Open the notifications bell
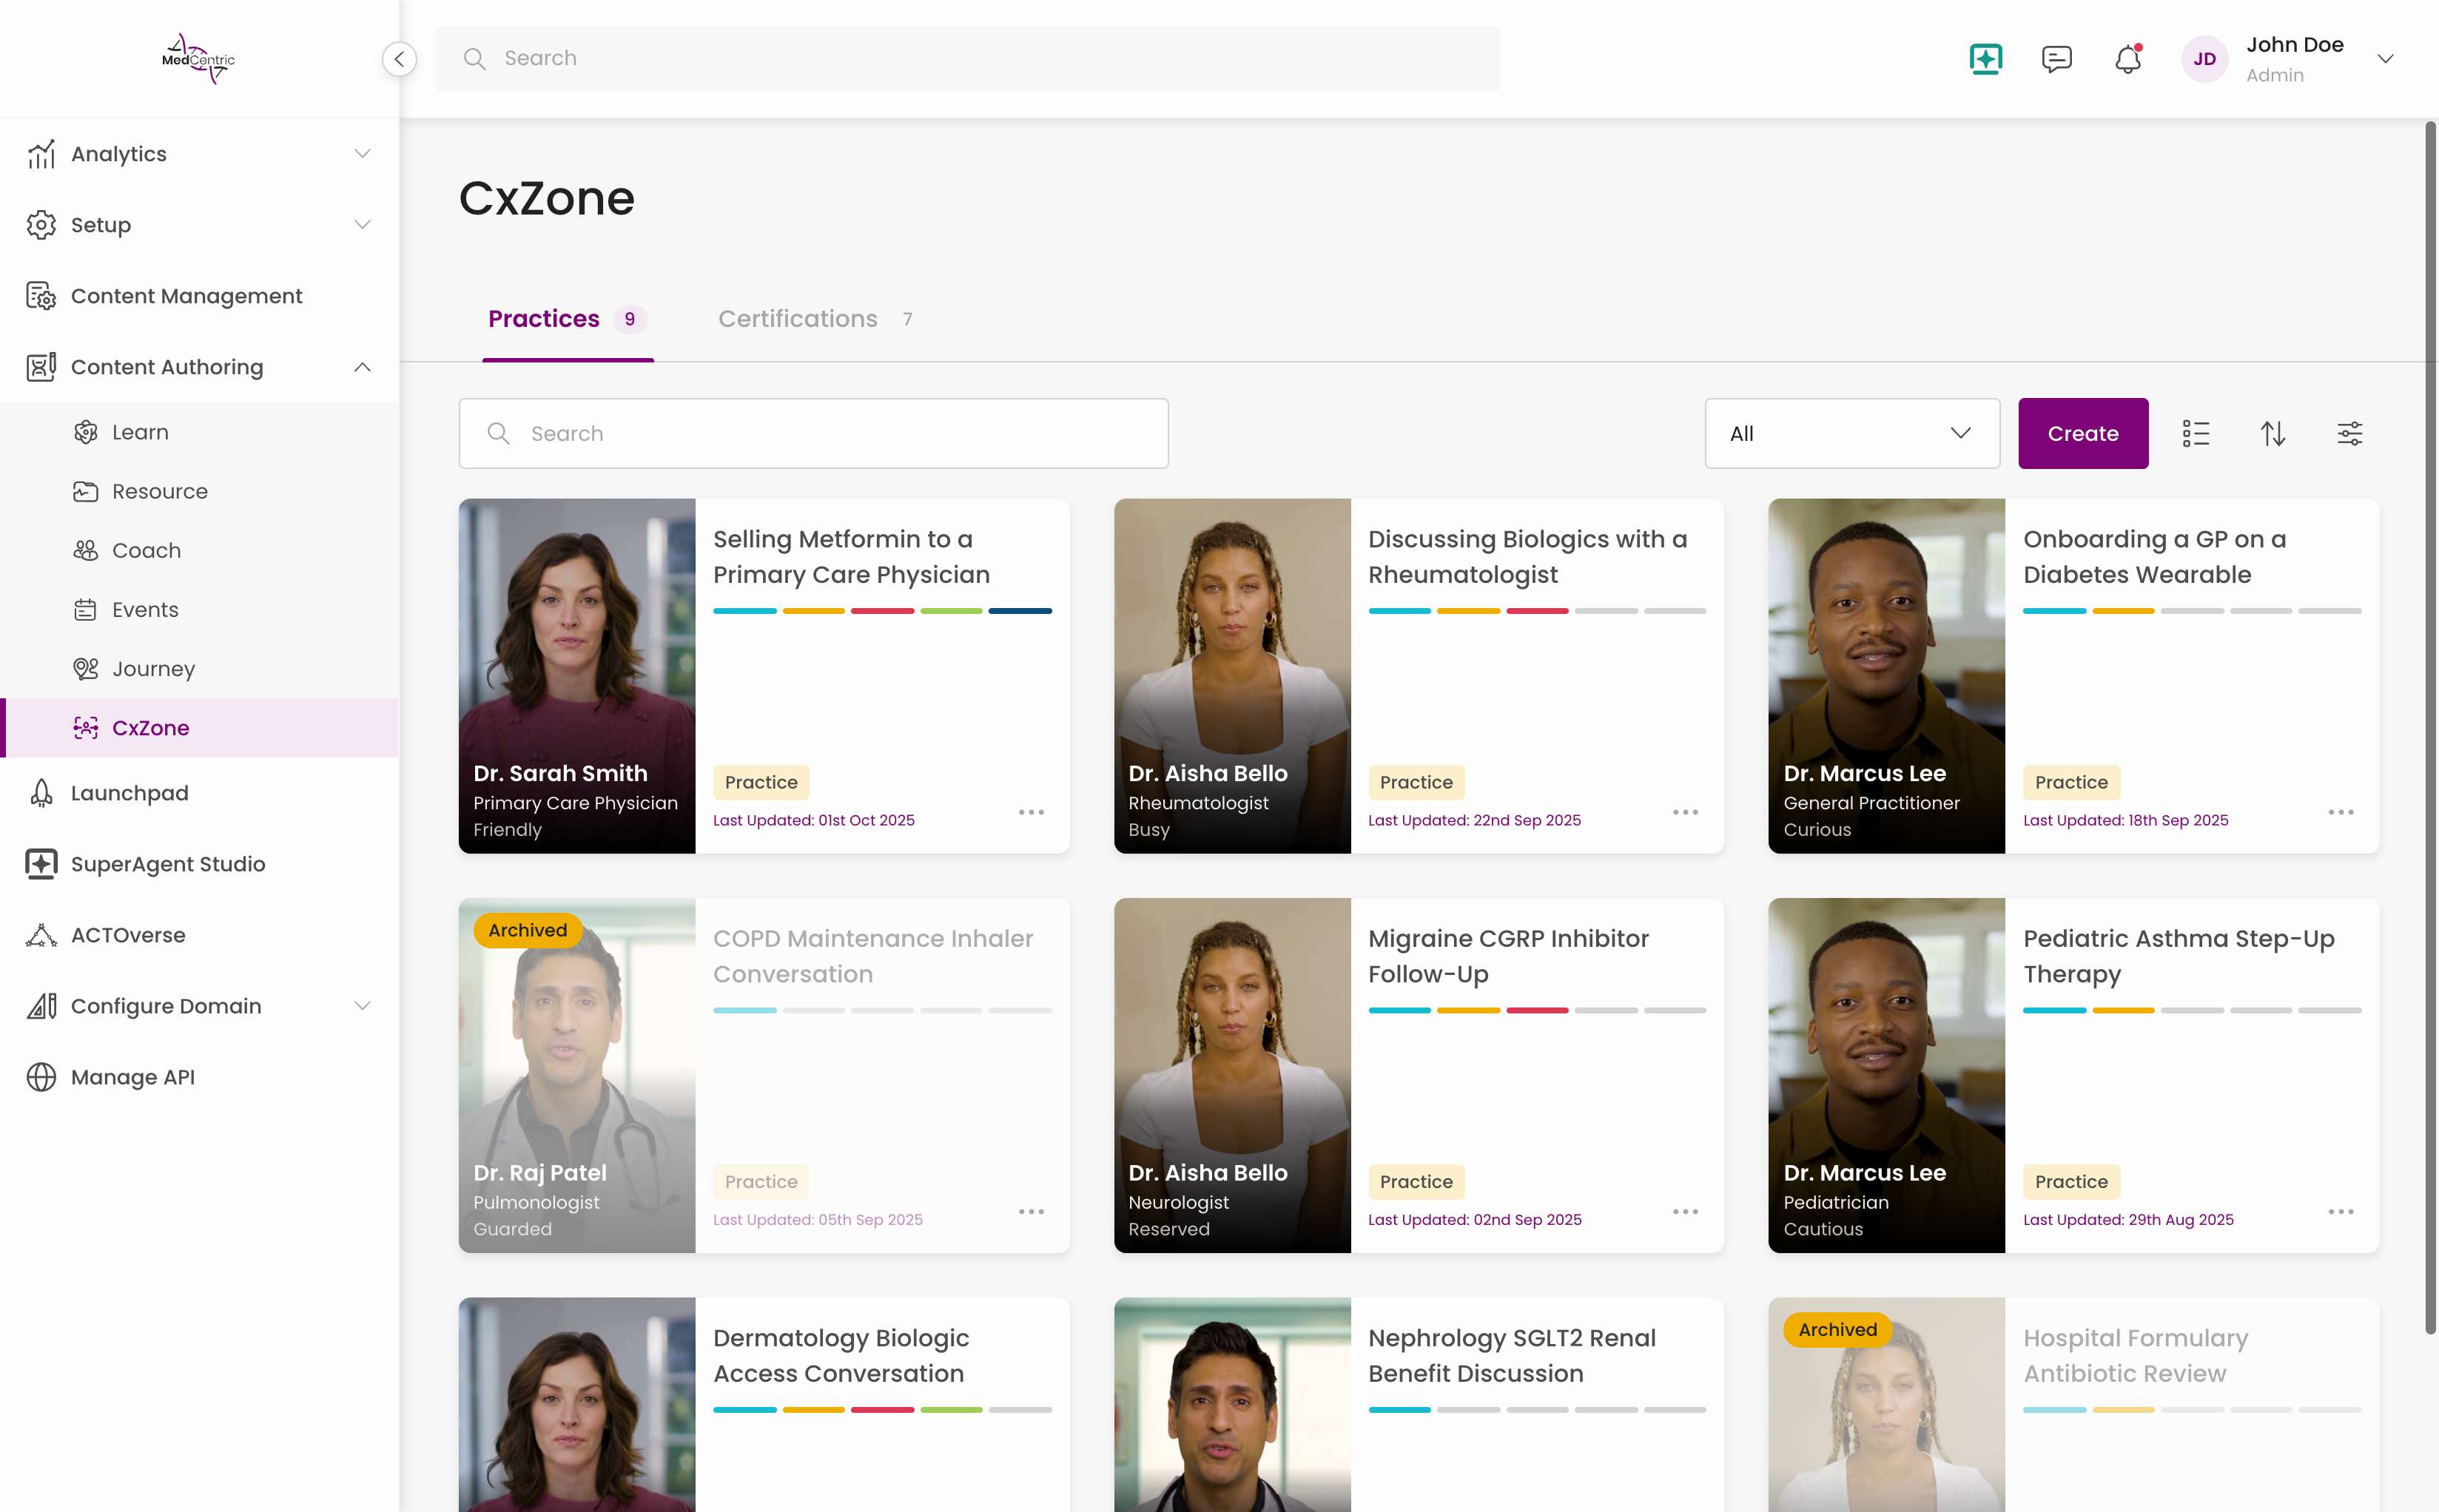 2127,59
